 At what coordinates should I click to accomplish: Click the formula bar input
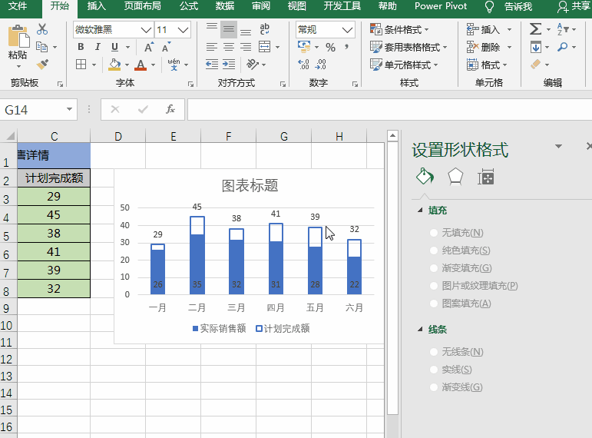click(389, 110)
